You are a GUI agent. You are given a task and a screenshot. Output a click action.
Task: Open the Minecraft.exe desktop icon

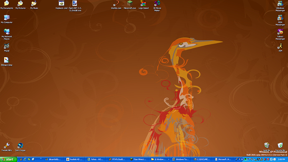[x=130, y=5]
